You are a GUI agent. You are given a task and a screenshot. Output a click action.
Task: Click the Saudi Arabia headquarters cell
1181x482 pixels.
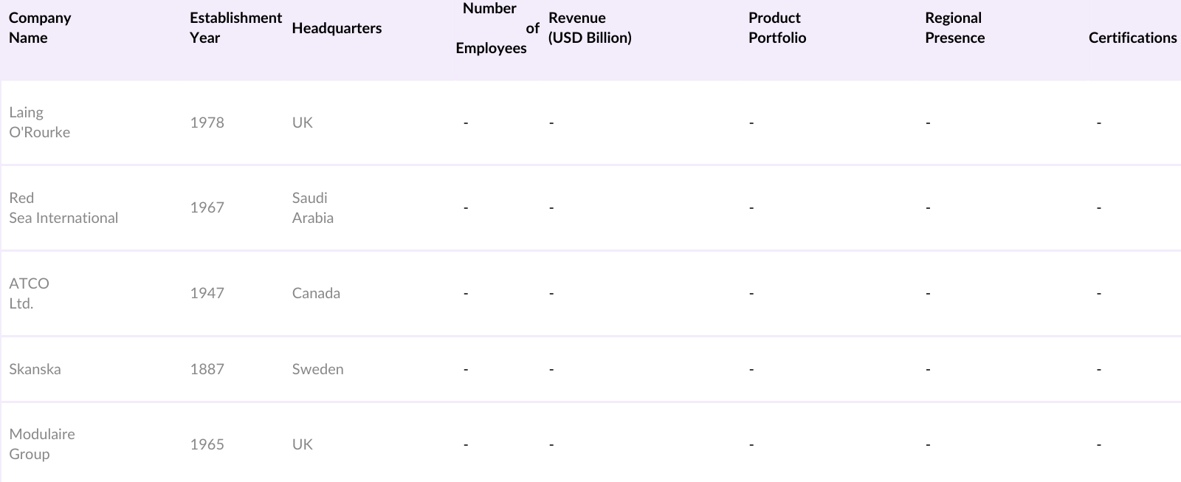(312, 208)
